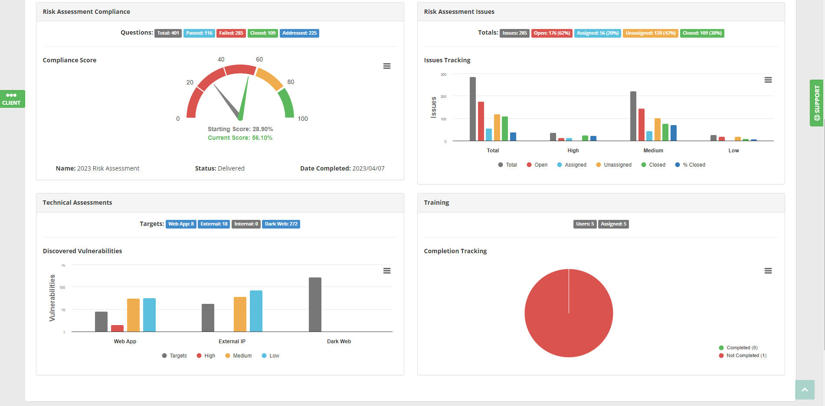Click the Failed: 285 badge

(x=231, y=33)
